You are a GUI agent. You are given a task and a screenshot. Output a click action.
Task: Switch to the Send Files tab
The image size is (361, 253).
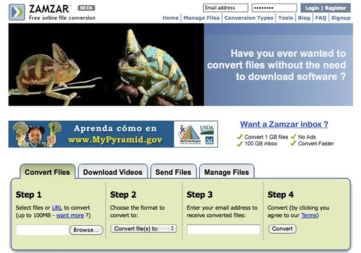(x=173, y=172)
